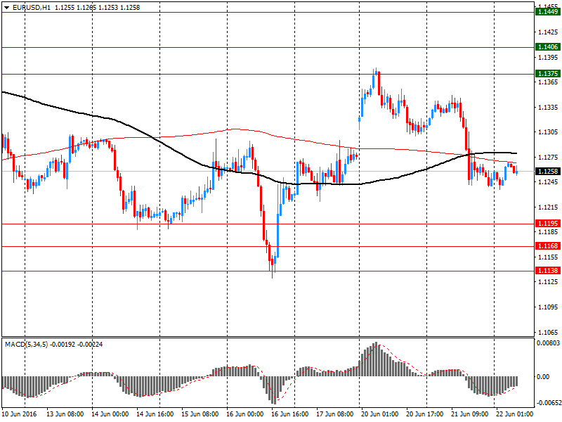Screen dimensions: 562x422
Task: Click the -0.00652 MACD scale value
Action: click(x=548, y=403)
